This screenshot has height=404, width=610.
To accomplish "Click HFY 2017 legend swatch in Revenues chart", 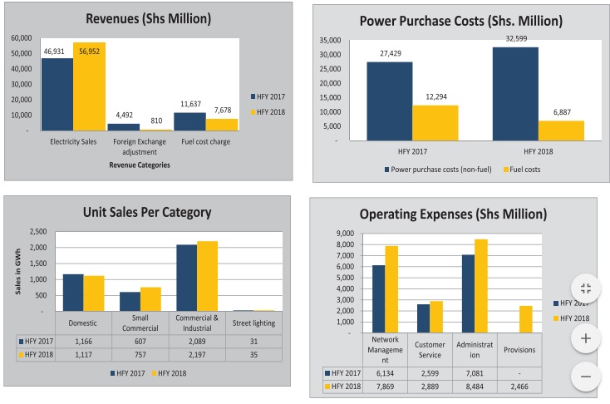I will 253,96.
